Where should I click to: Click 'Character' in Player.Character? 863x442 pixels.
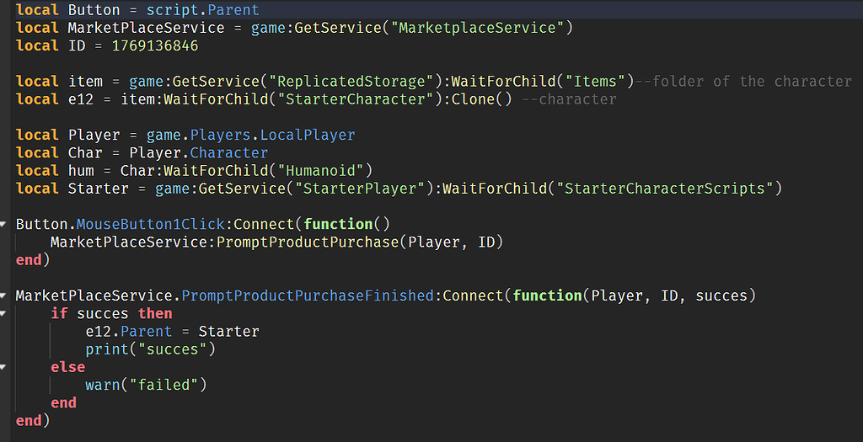coord(229,152)
